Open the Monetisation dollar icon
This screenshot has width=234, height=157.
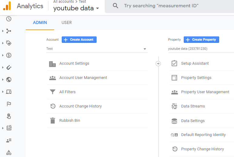pos(9,55)
